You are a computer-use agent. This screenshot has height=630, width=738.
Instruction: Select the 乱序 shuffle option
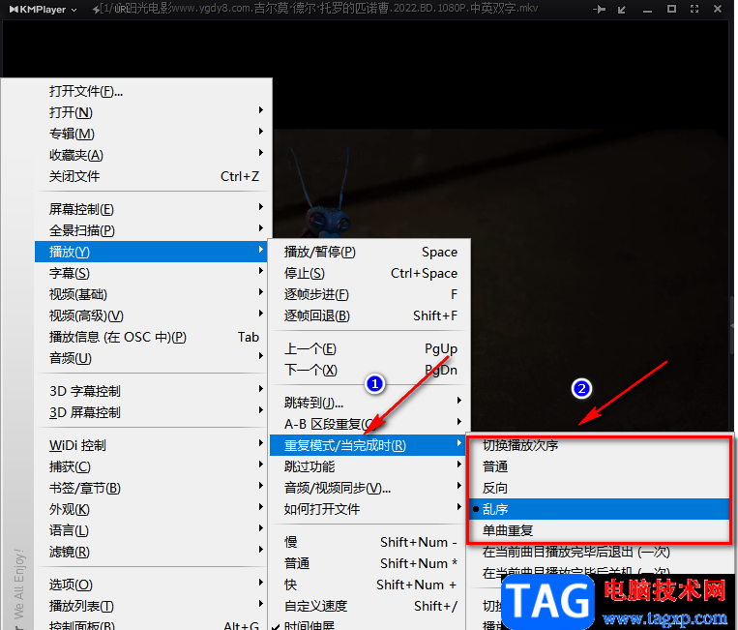click(600, 509)
